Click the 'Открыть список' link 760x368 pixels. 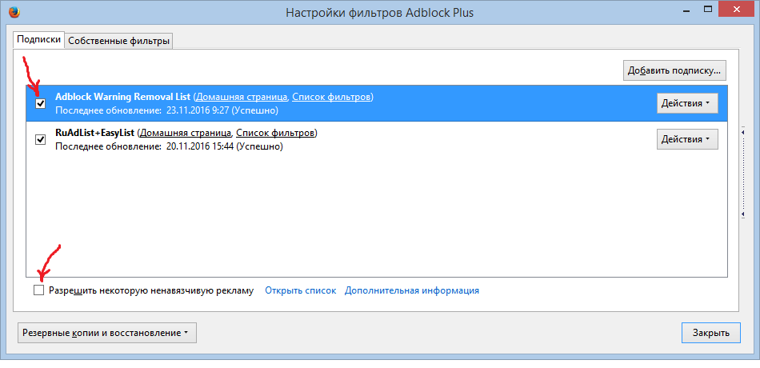[301, 291]
